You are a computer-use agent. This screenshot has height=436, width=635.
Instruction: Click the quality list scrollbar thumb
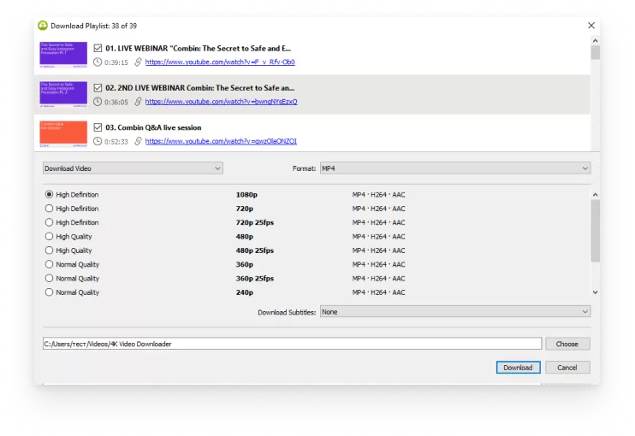[x=595, y=231]
